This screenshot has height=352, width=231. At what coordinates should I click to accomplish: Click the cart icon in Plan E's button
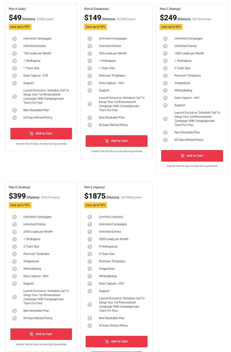107,342
